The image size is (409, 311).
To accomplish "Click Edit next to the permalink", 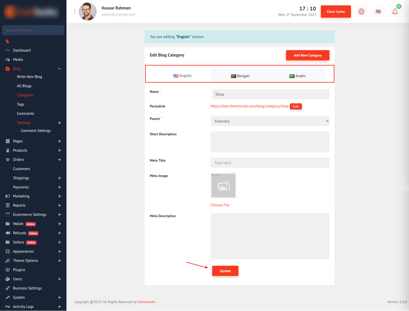I will tap(296, 106).
